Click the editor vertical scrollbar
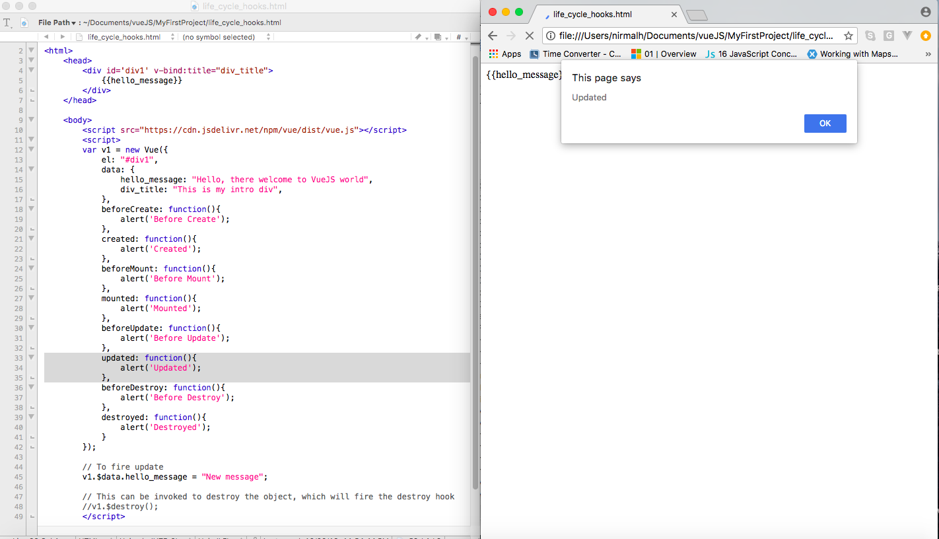The width and height of the screenshot is (939, 539). [x=475, y=271]
